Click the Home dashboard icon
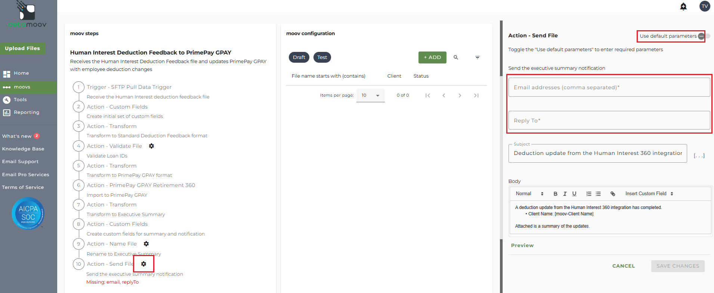Screen dimensions: 714x293 (x=7, y=74)
